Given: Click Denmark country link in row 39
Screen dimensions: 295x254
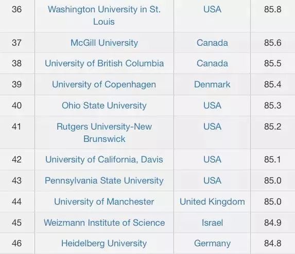Looking at the screenshot, I should point(212,84).
